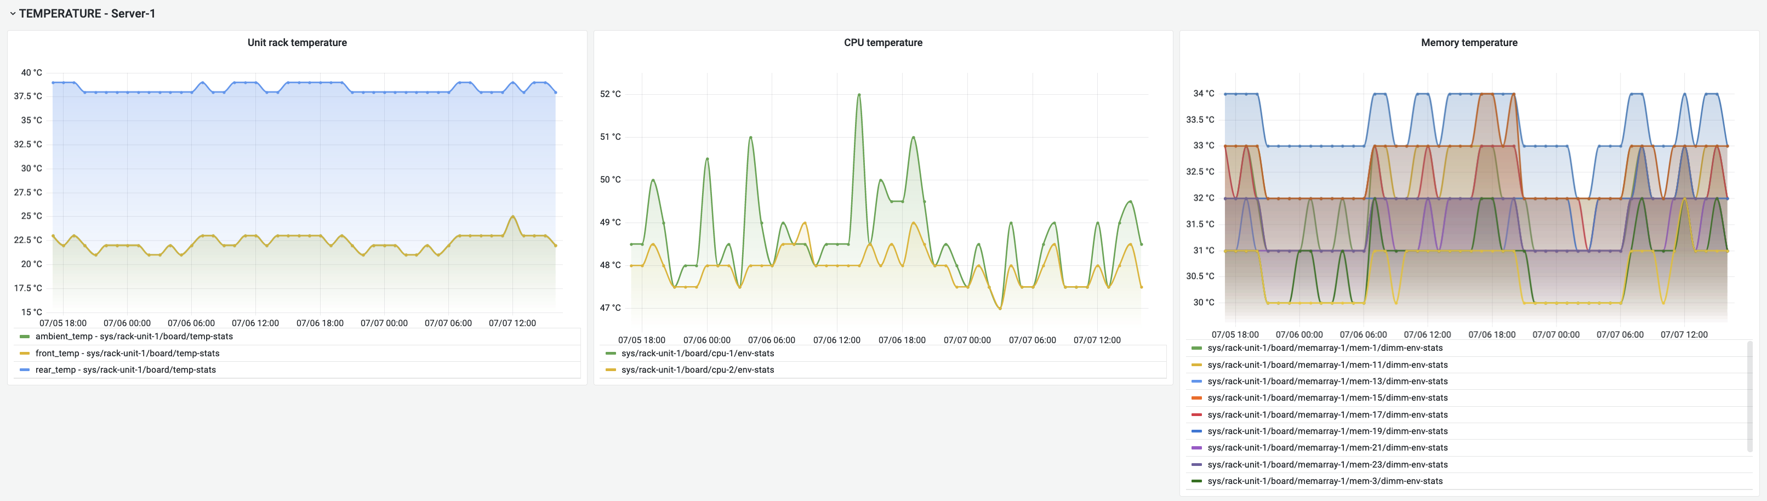The width and height of the screenshot is (1767, 501).
Task: Click the yellow front_temp series color icon
Action: tap(25, 353)
